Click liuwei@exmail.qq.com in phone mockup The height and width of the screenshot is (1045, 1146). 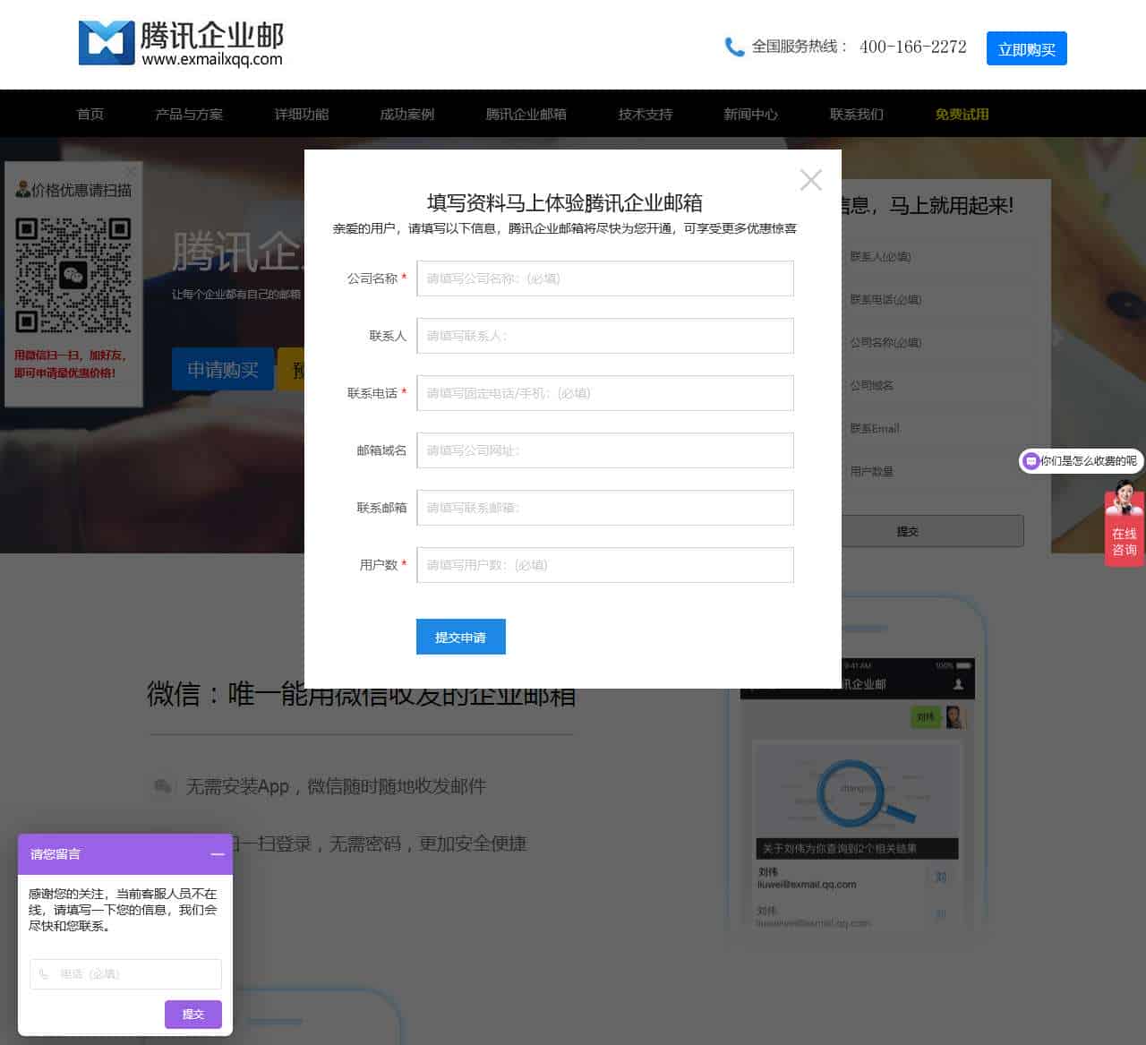(807, 885)
